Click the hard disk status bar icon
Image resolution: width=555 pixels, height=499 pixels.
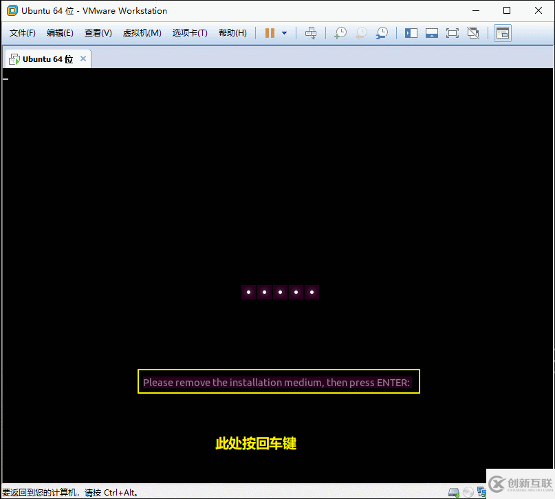tap(453, 492)
